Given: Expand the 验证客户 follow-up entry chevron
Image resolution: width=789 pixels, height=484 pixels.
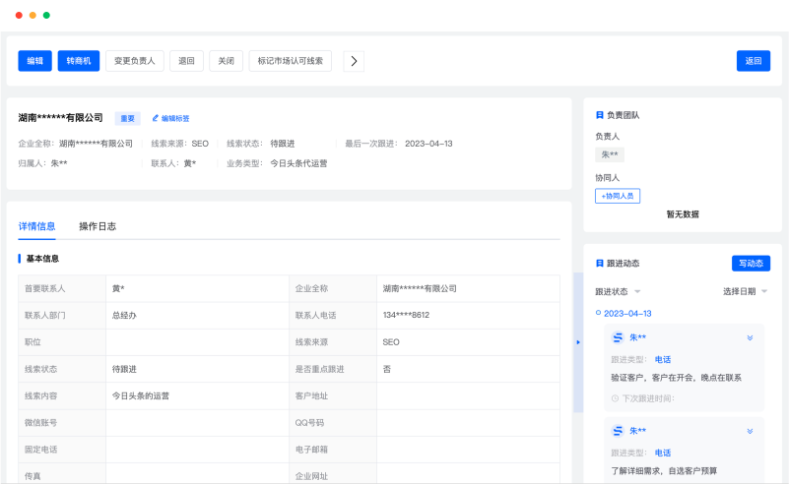Looking at the screenshot, I should pyautogui.click(x=750, y=337).
